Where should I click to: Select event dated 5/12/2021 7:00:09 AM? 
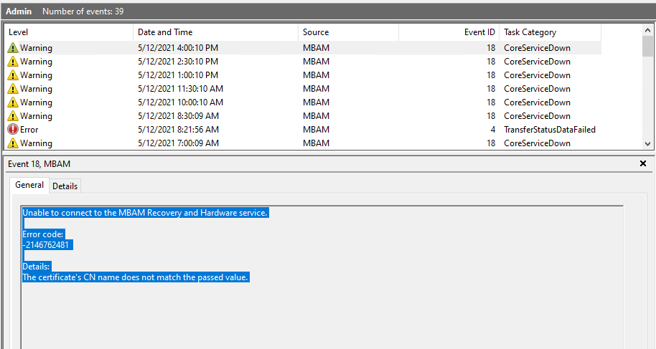[x=304, y=143]
